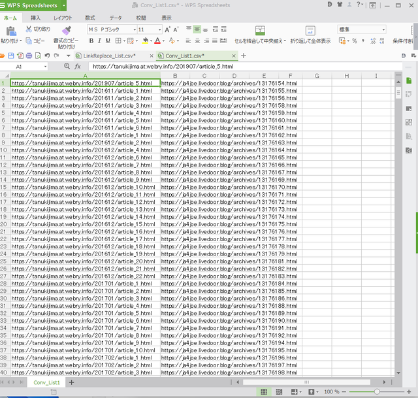Select the Conv_List1 sheet tab
418x398 pixels.
point(46,382)
